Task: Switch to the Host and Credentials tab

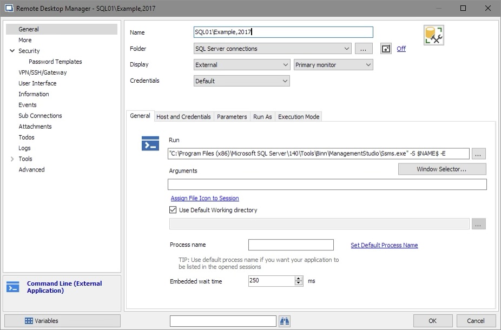Action: point(183,117)
